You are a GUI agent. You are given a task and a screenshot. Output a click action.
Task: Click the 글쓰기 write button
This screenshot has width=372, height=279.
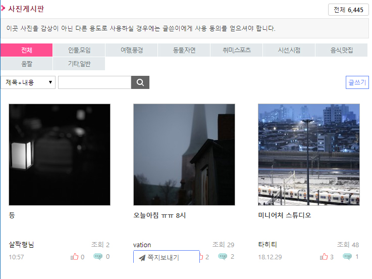tap(357, 82)
